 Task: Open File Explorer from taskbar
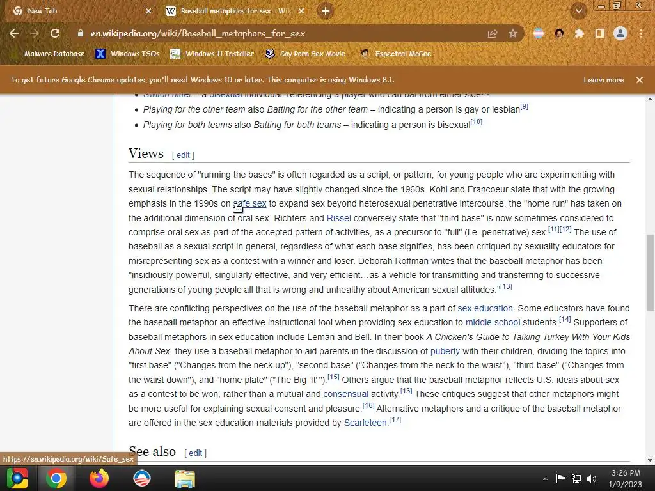point(185,478)
